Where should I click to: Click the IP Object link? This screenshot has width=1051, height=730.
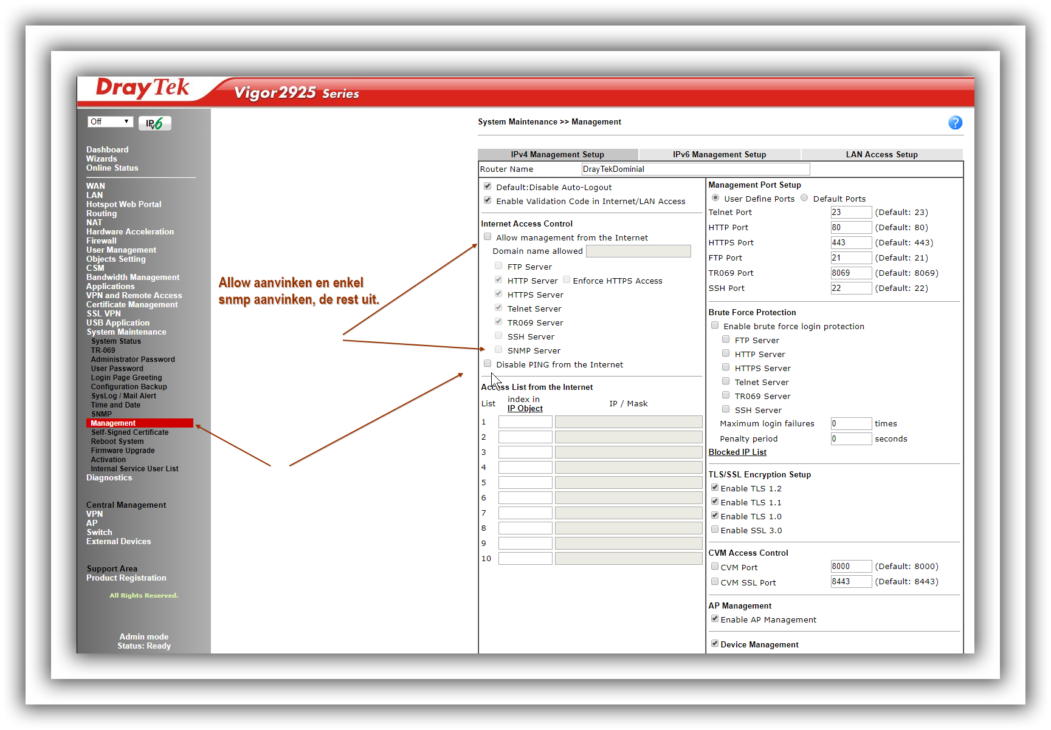pyautogui.click(x=525, y=409)
